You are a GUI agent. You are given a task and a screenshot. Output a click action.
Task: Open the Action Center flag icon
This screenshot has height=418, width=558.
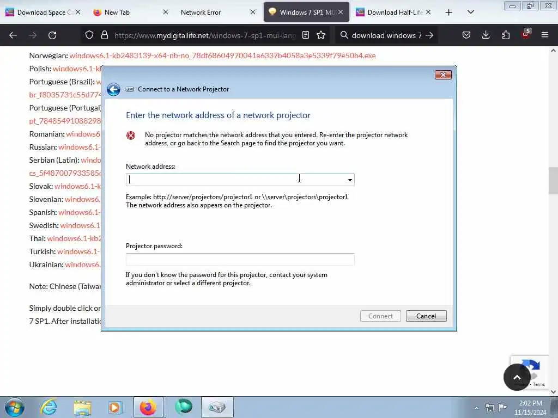click(502, 407)
